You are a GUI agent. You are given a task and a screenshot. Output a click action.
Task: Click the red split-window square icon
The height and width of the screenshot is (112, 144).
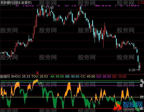pyautogui.click(x=142, y=2)
